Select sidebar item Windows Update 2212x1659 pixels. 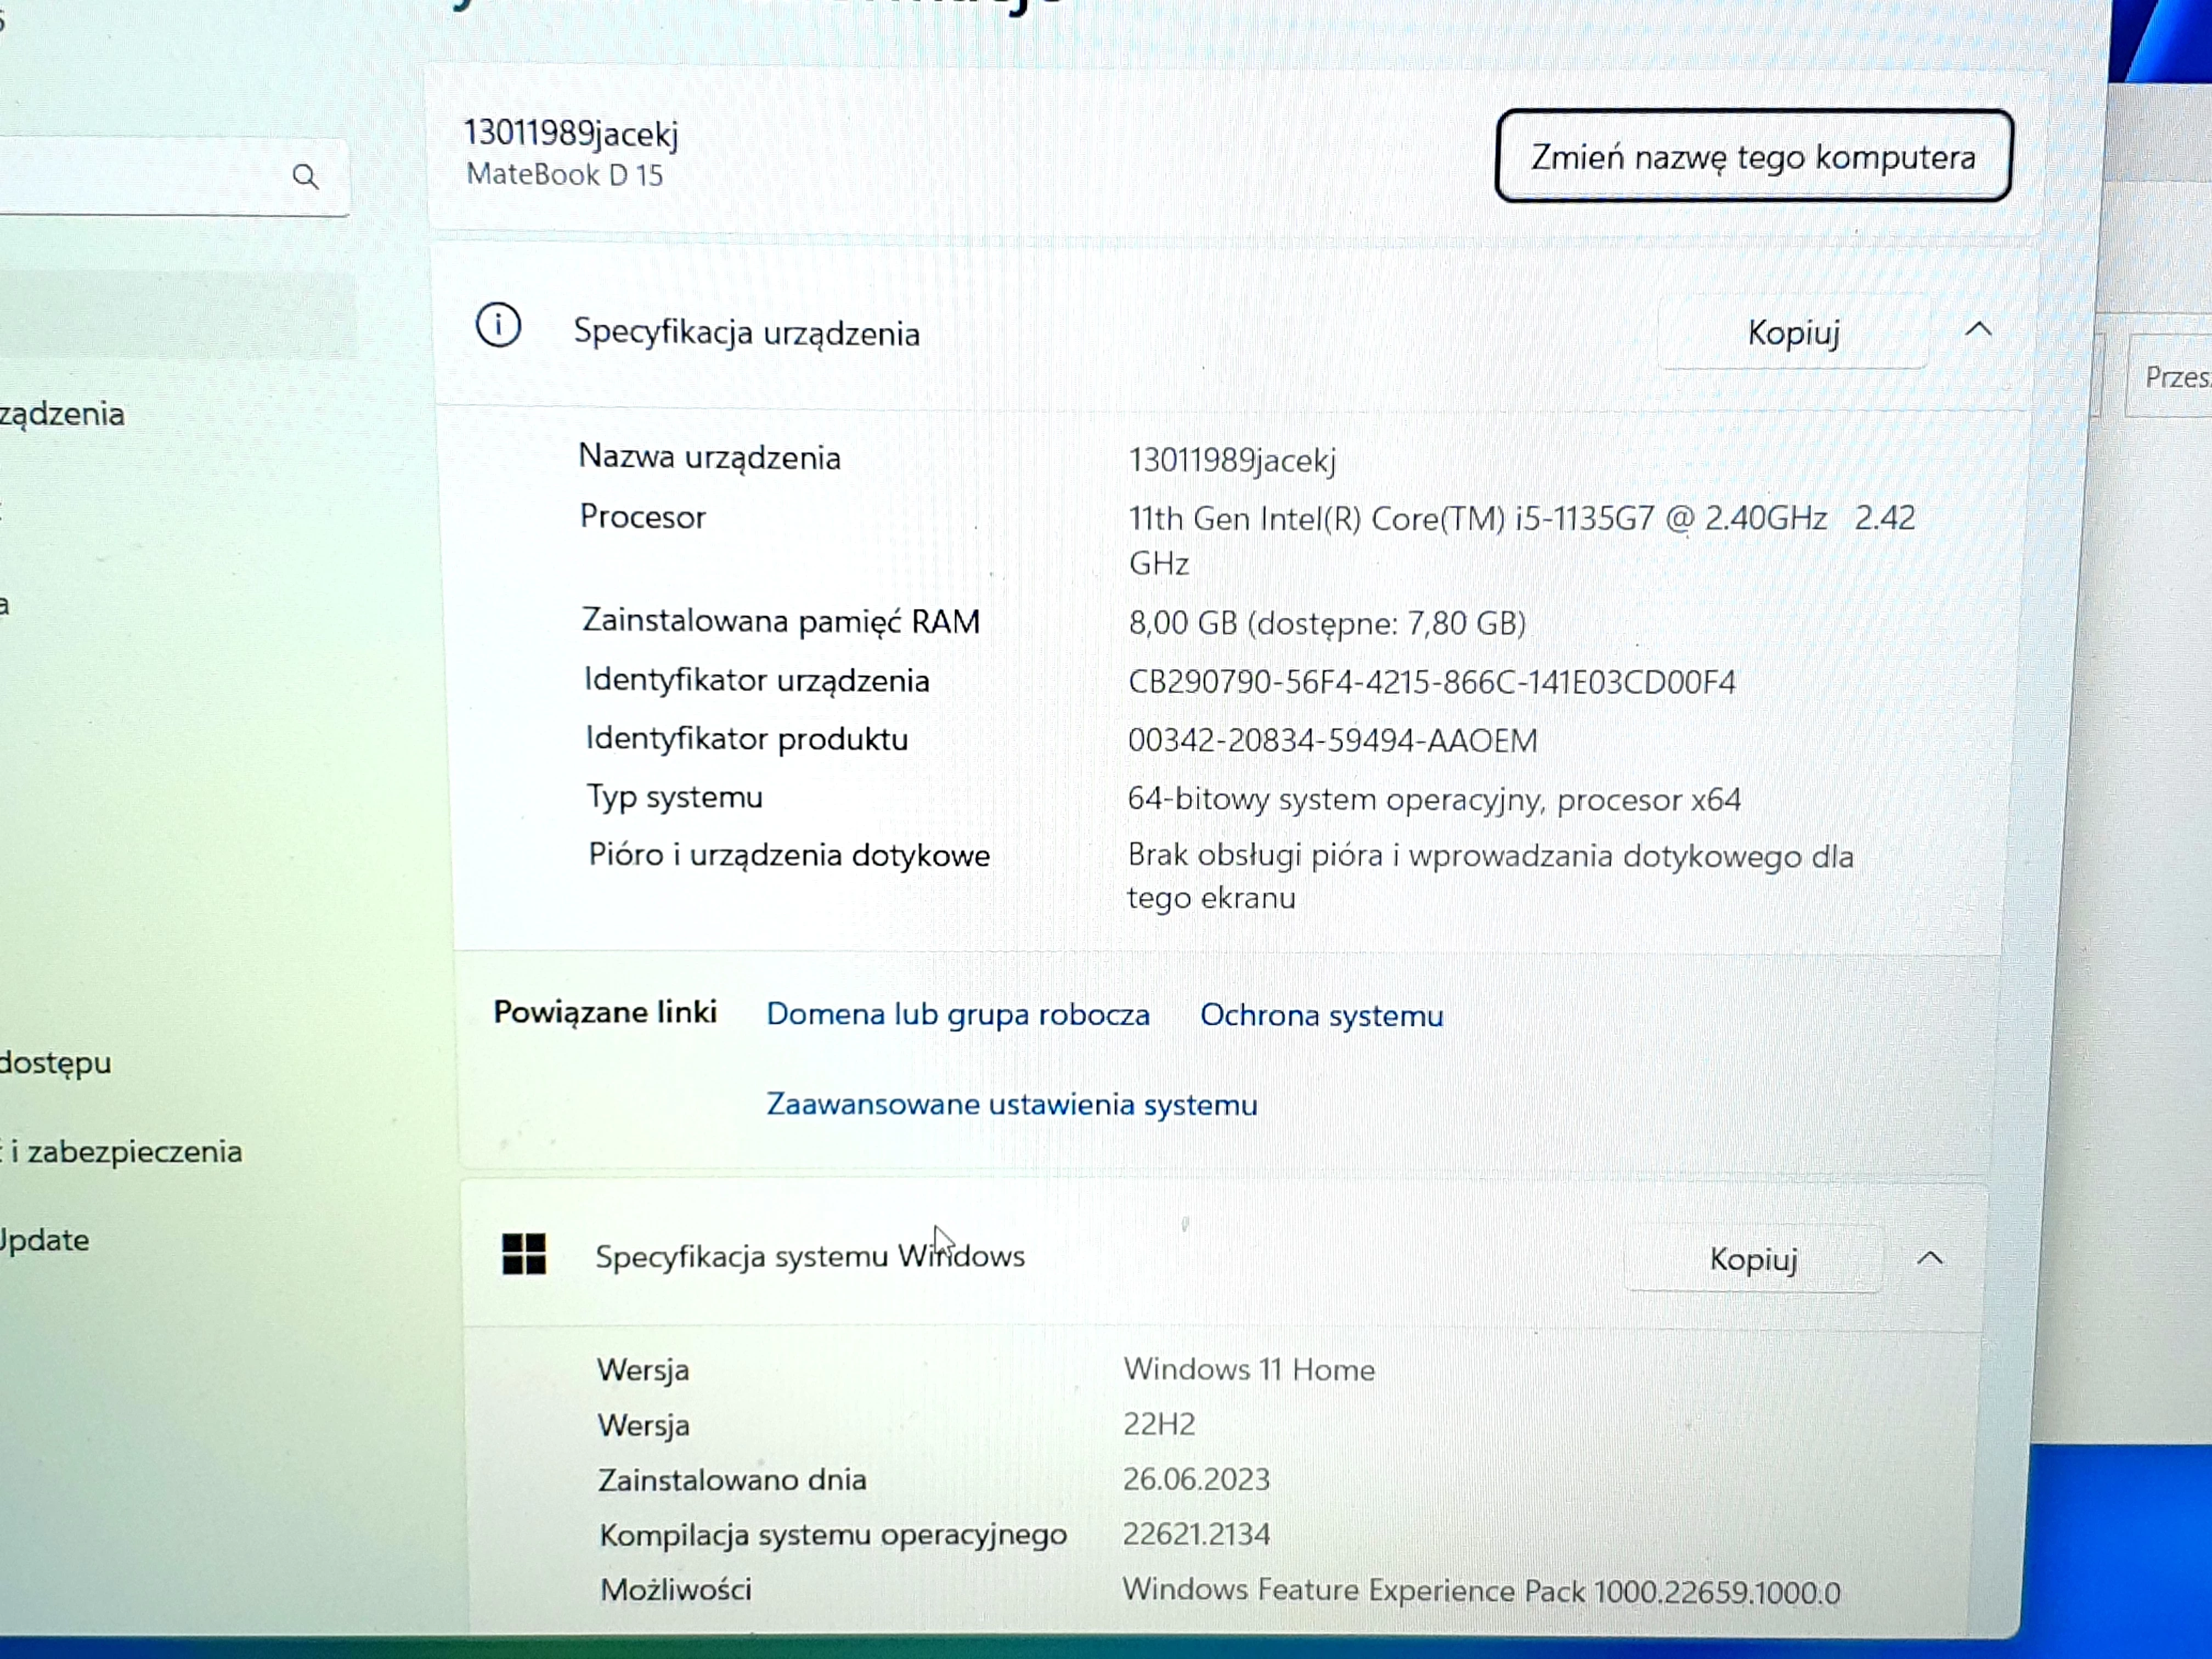45,1240
